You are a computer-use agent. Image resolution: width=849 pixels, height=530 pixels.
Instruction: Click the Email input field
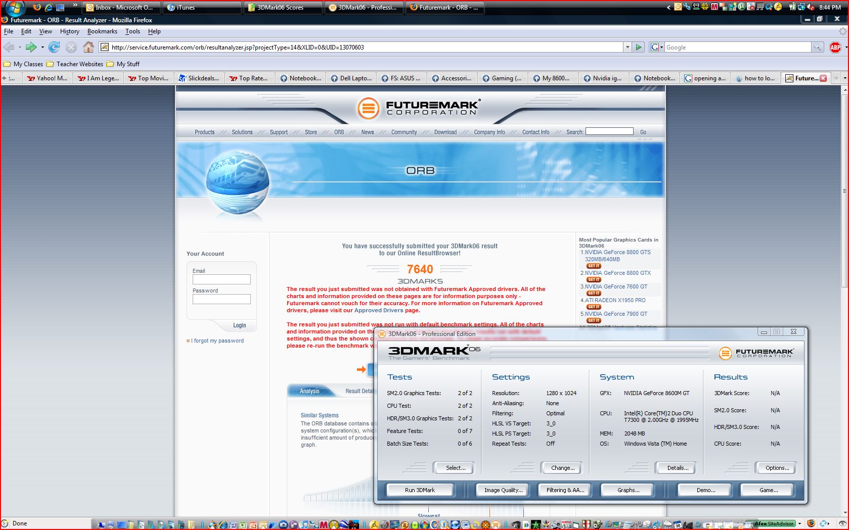(x=221, y=279)
